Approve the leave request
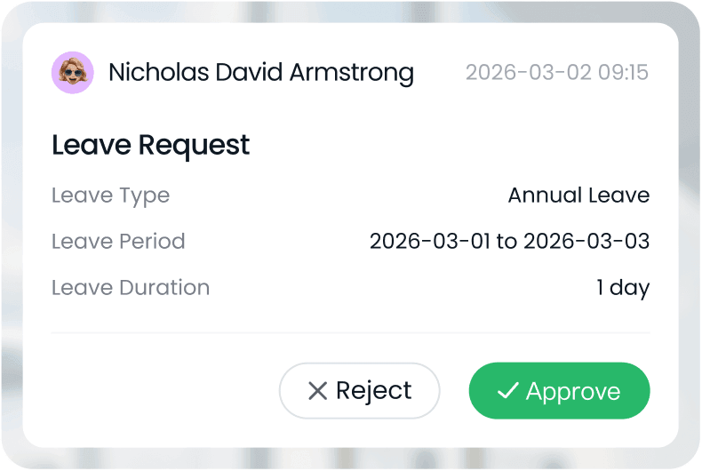Screen dimensions: 702x471 (x=559, y=391)
